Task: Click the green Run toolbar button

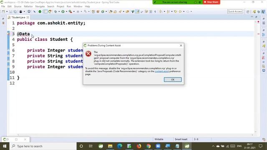Action: tap(63, 12)
